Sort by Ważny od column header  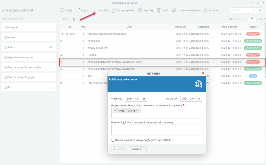(x=180, y=27)
